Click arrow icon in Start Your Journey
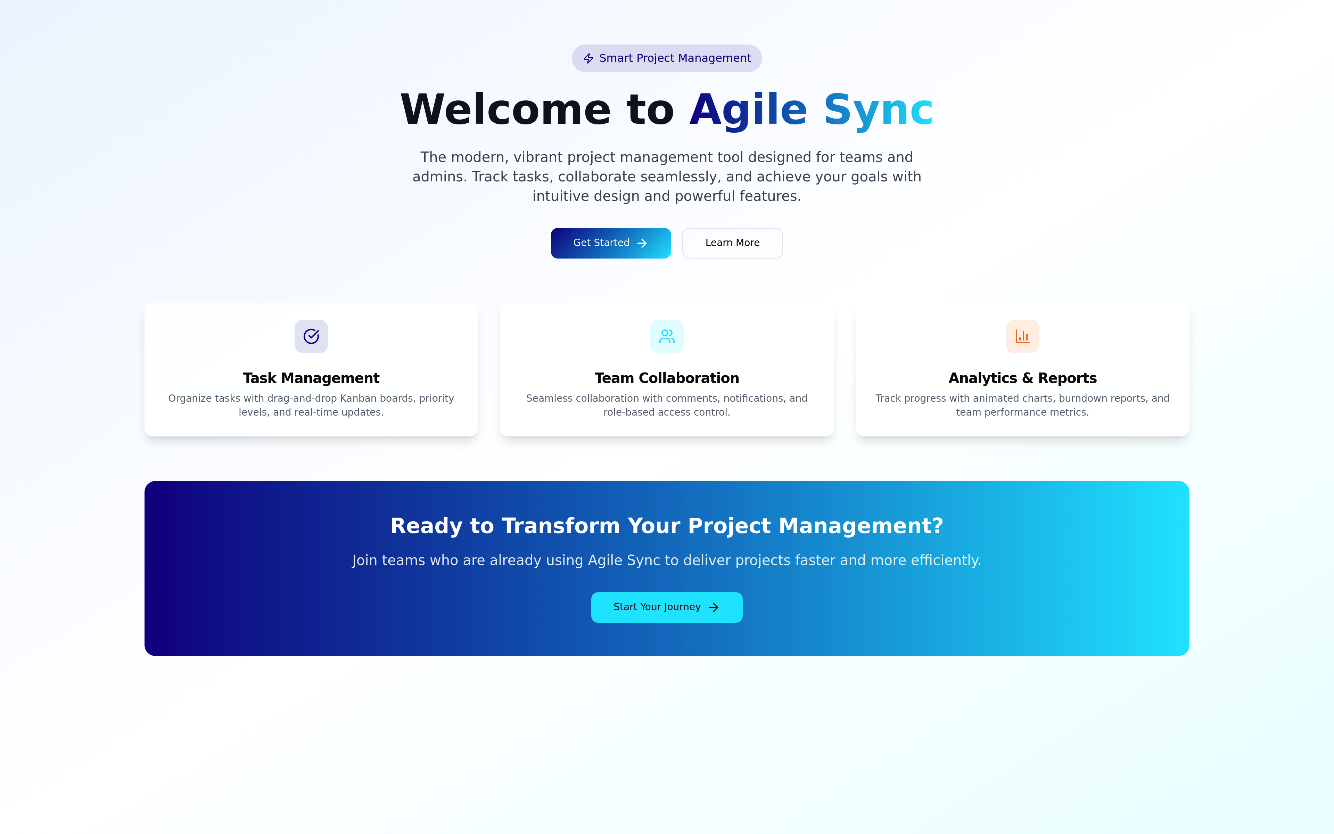The height and width of the screenshot is (834, 1334). point(714,607)
